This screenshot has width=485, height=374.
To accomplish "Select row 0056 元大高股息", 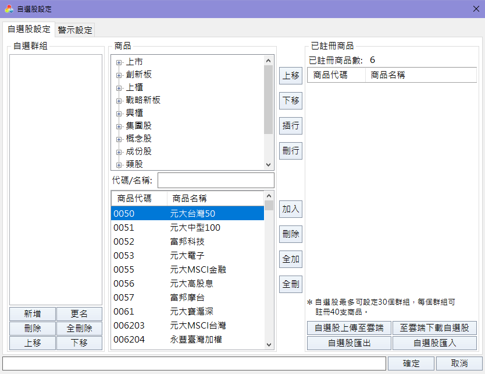I will (187, 284).
